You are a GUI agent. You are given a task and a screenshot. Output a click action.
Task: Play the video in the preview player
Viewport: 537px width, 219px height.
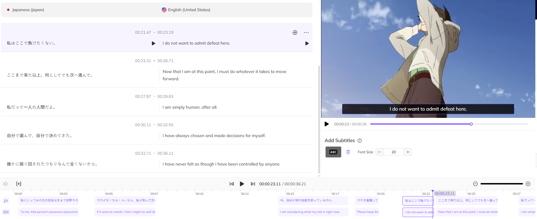(x=327, y=124)
